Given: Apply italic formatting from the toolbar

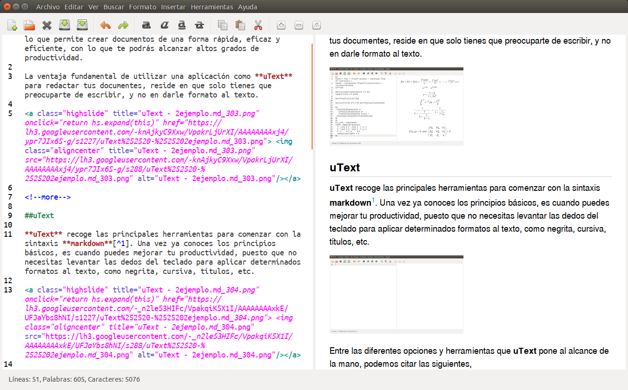Looking at the screenshot, I should 164,25.
